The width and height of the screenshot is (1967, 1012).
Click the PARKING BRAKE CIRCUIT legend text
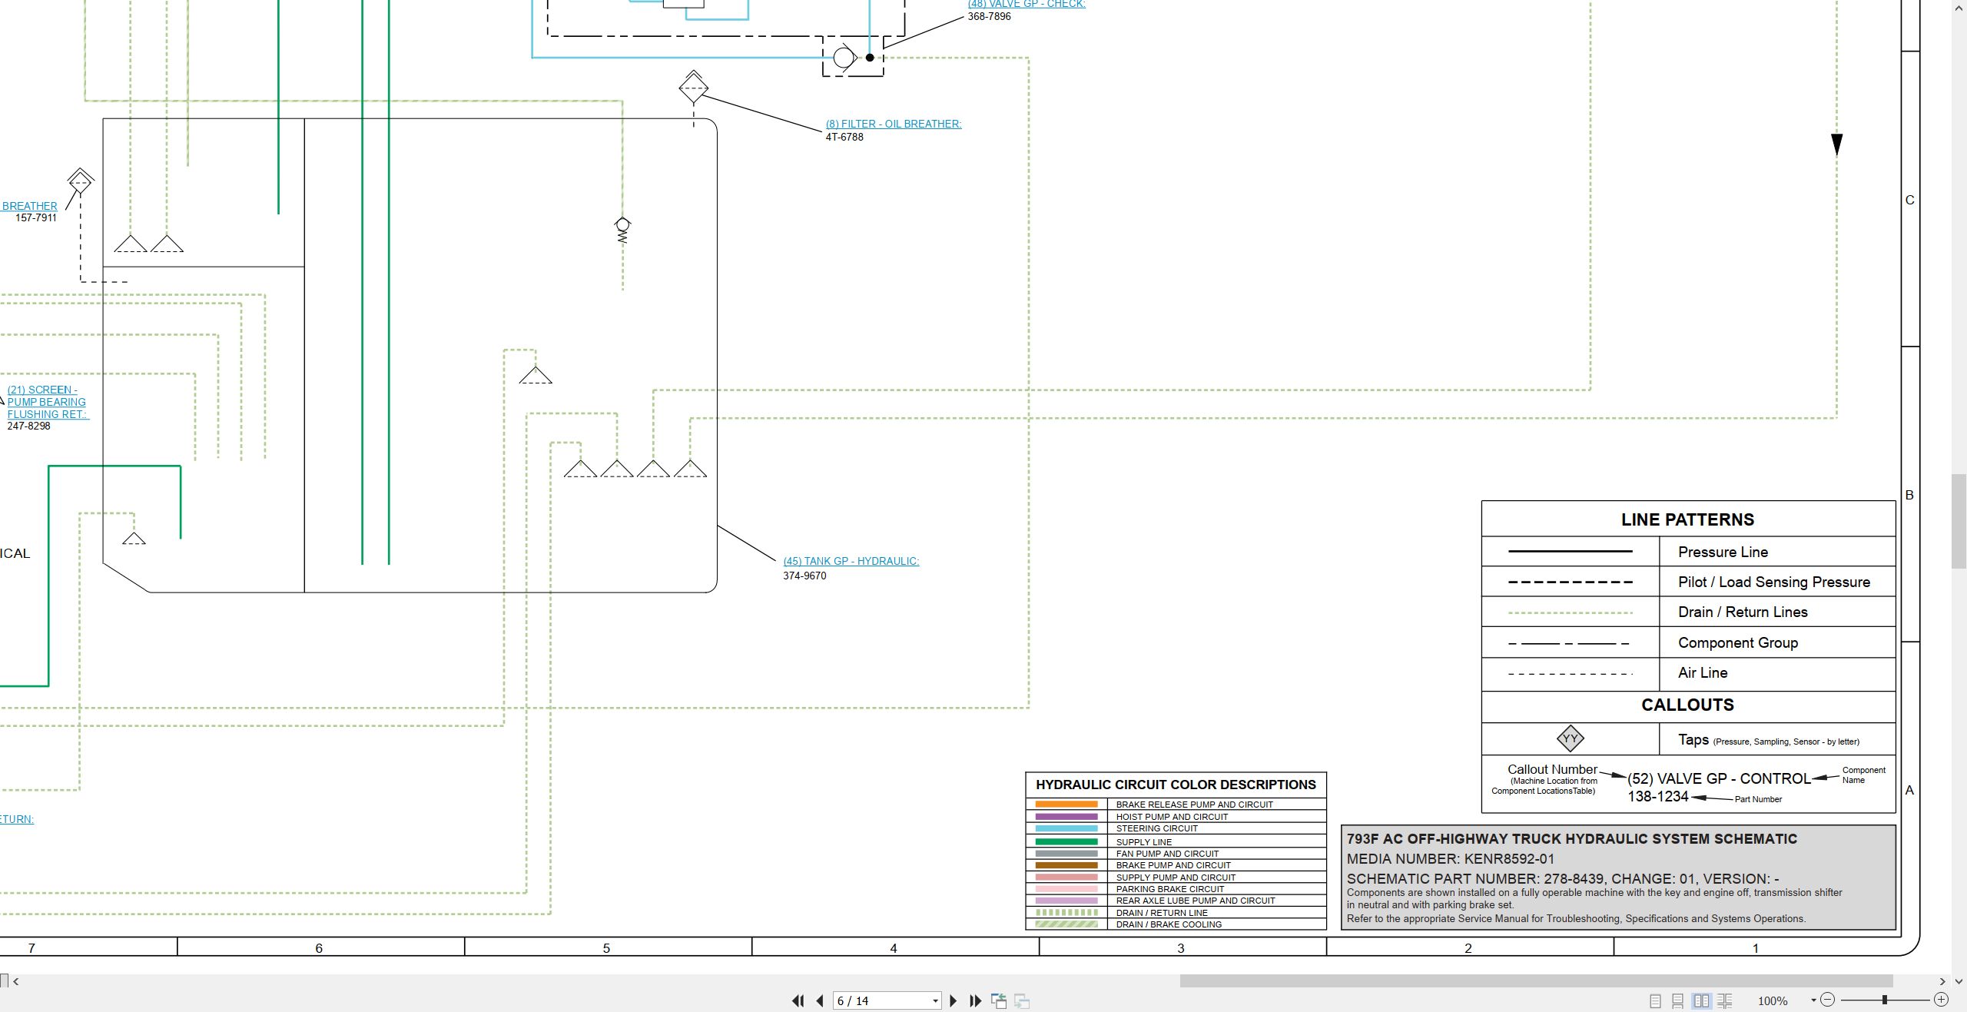click(x=1170, y=889)
